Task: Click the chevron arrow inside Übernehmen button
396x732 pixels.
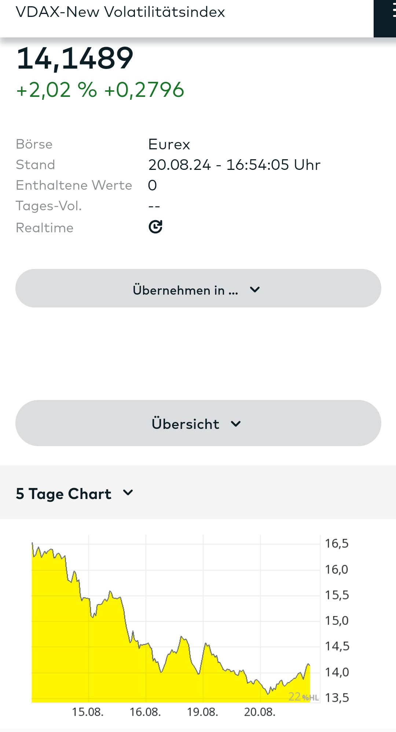Action: 255,289
